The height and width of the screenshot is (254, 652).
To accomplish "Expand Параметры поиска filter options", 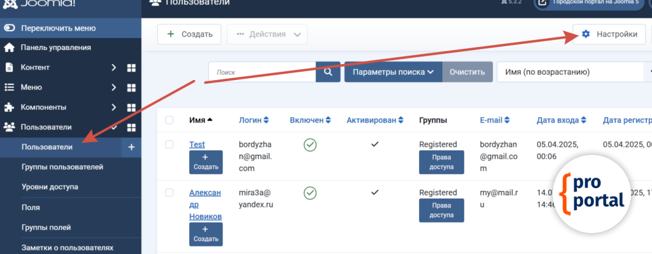I will (x=393, y=72).
